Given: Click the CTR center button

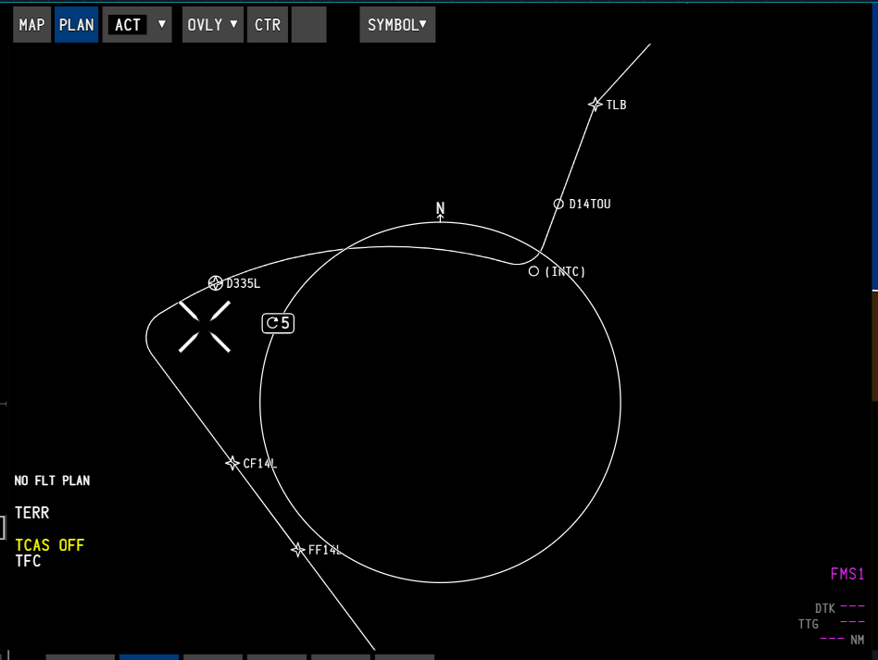Looking at the screenshot, I should 268,25.
